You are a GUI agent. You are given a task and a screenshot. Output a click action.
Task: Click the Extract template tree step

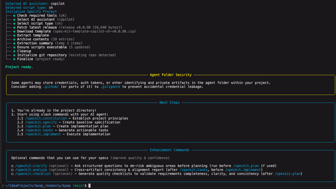click(x=33, y=35)
